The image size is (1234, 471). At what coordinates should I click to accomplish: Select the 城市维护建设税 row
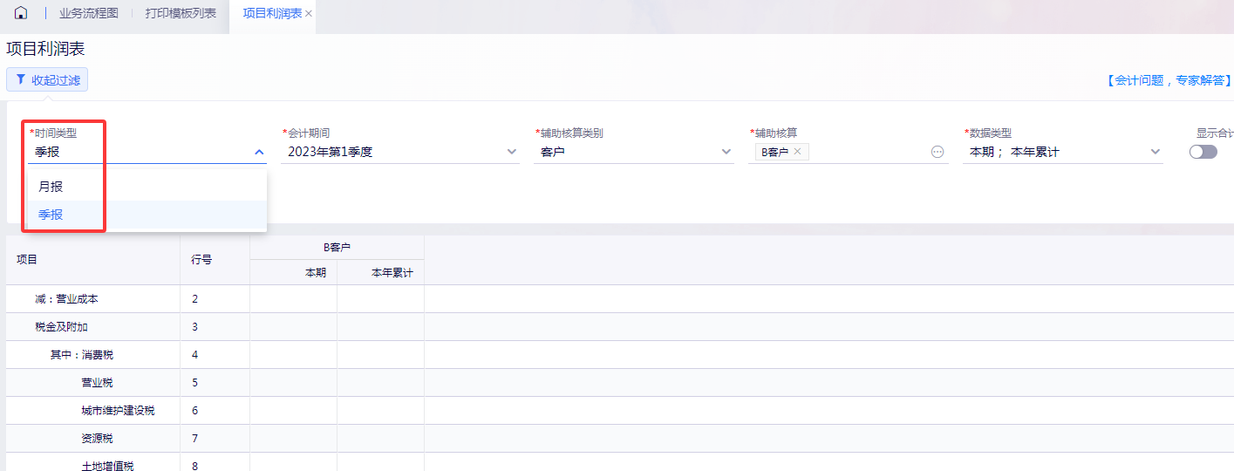coord(118,411)
